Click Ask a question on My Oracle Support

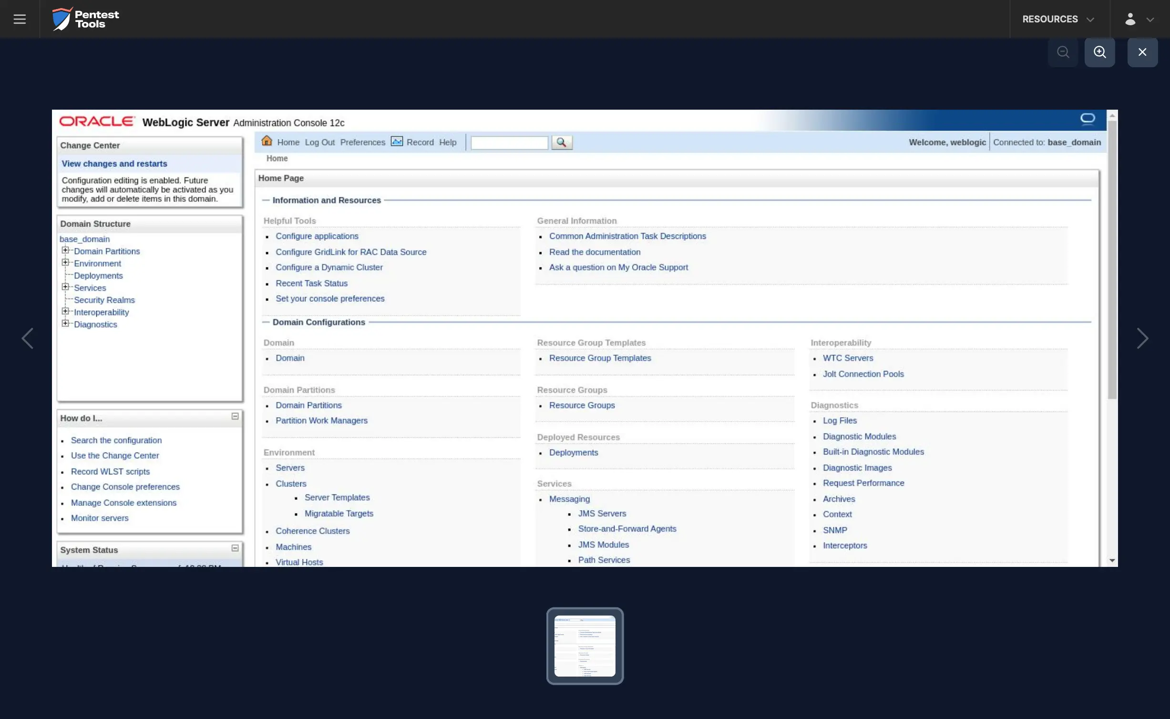pyautogui.click(x=618, y=267)
